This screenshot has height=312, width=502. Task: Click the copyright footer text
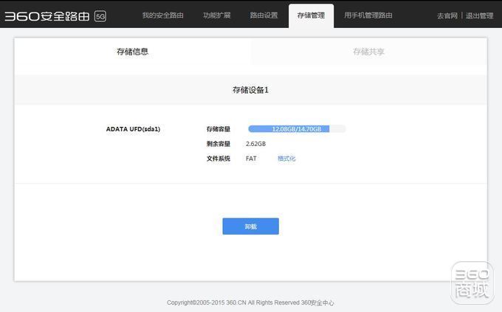pos(250,302)
